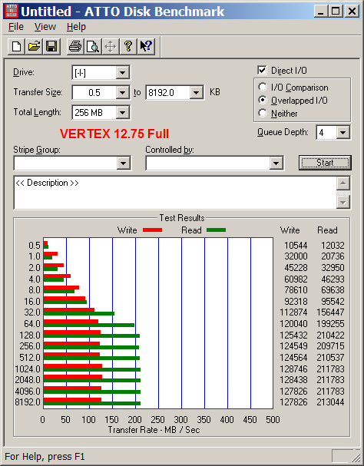Click the Print toolbar icon
This screenshot has height=466, width=364.
coord(75,46)
